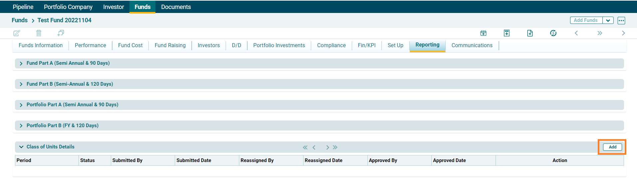Image resolution: width=637 pixels, height=178 pixels.
Task: Click the Funds breadcrumb link
Action: [x=20, y=20]
